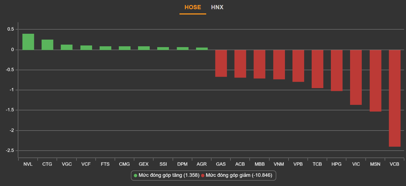Click the red legend dot
Viewport: 406px width, 186px height.
(x=203, y=175)
